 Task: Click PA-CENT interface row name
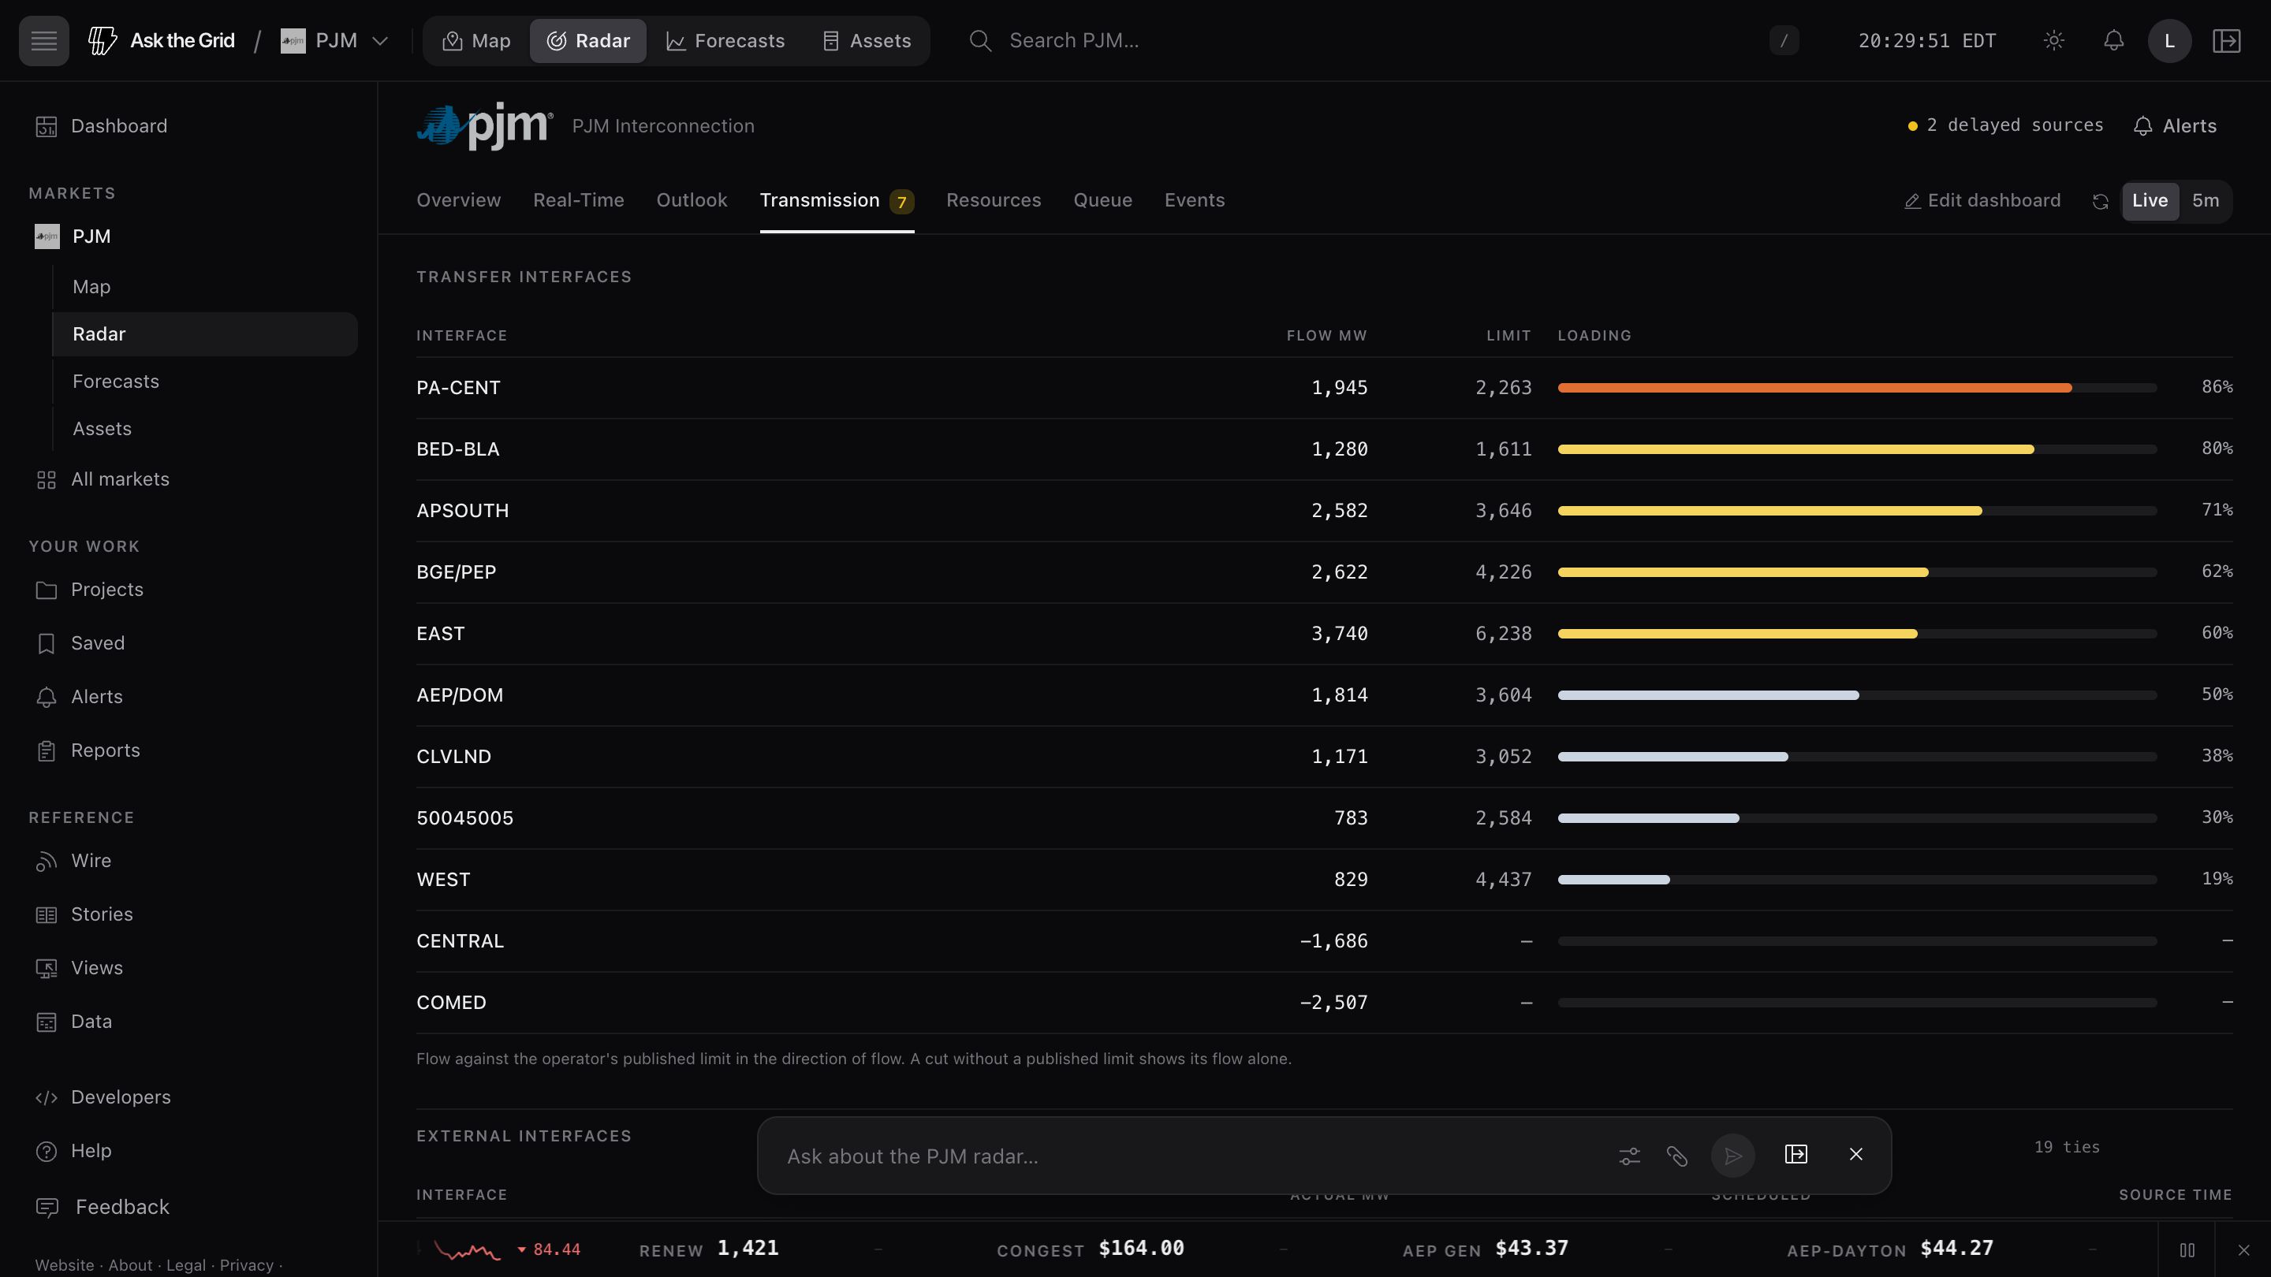tap(458, 388)
